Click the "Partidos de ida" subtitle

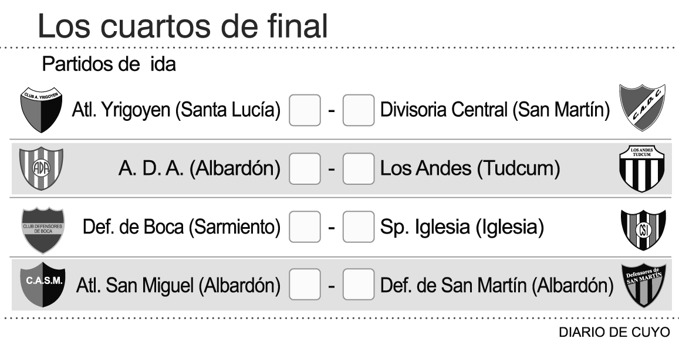click(x=109, y=65)
